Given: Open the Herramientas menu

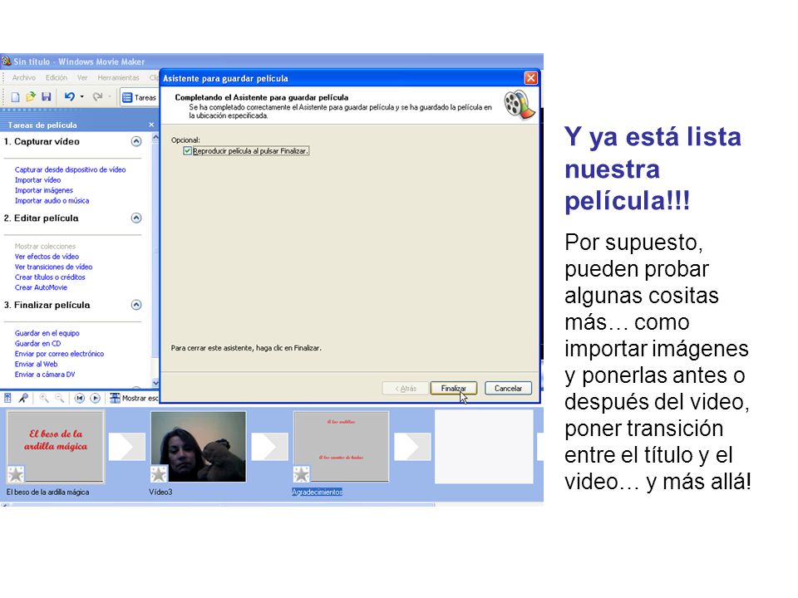Looking at the screenshot, I should tap(118, 78).
